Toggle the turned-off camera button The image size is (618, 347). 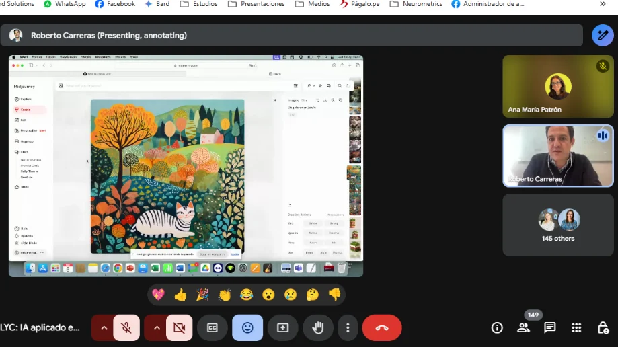pos(179,327)
